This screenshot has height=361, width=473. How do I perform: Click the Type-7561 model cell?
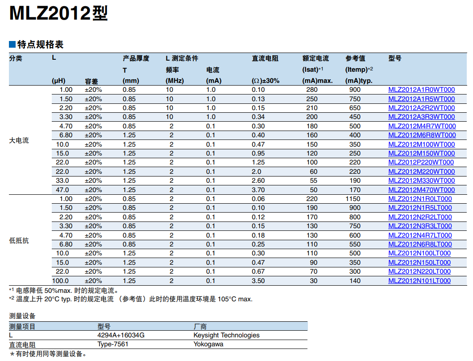coord(113,345)
